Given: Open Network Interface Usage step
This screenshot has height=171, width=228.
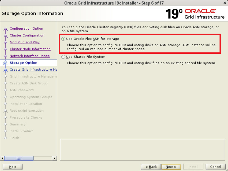Looking at the screenshot, I should tap(30, 56).
